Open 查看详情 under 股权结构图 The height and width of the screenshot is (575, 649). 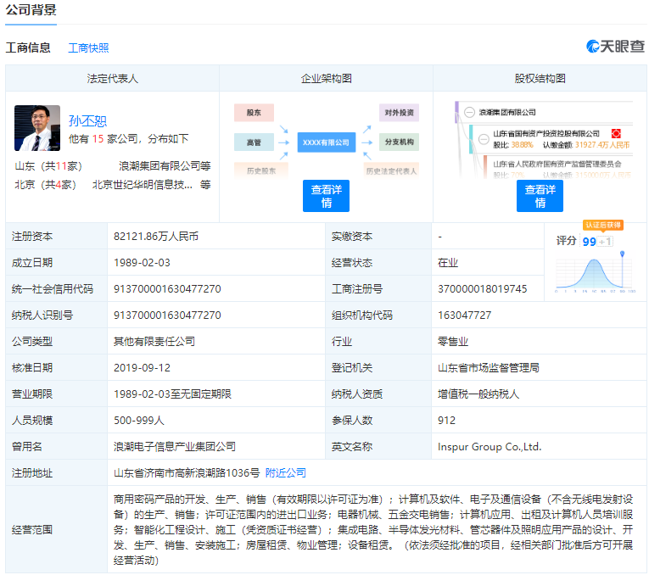(540, 196)
